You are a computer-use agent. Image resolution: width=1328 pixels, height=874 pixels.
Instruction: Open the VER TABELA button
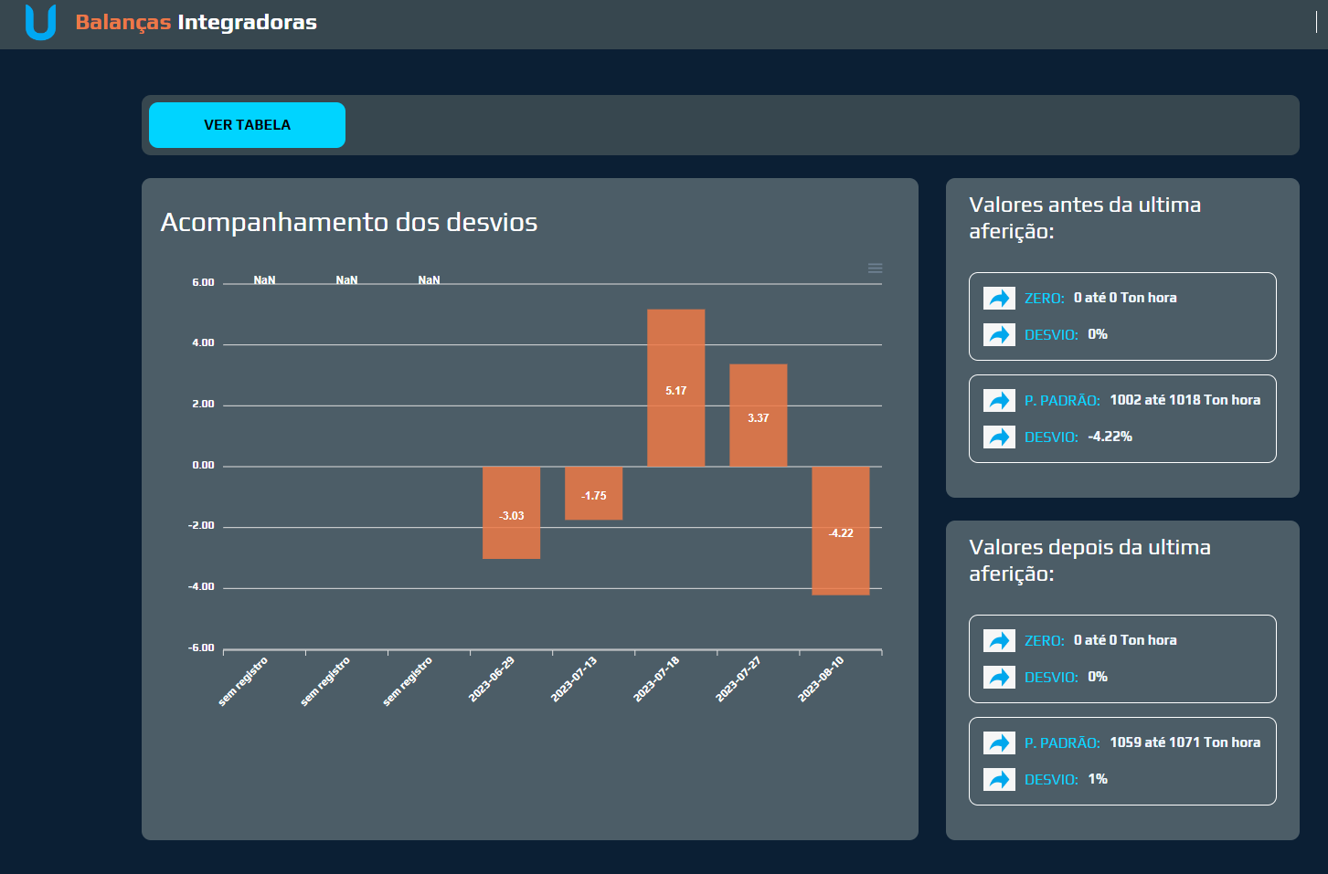click(247, 125)
